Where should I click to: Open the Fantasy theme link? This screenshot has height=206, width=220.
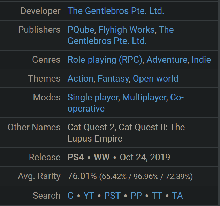click(113, 78)
